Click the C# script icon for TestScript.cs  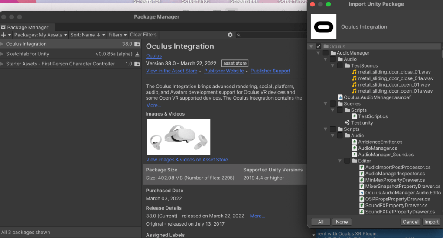[354, 116]
